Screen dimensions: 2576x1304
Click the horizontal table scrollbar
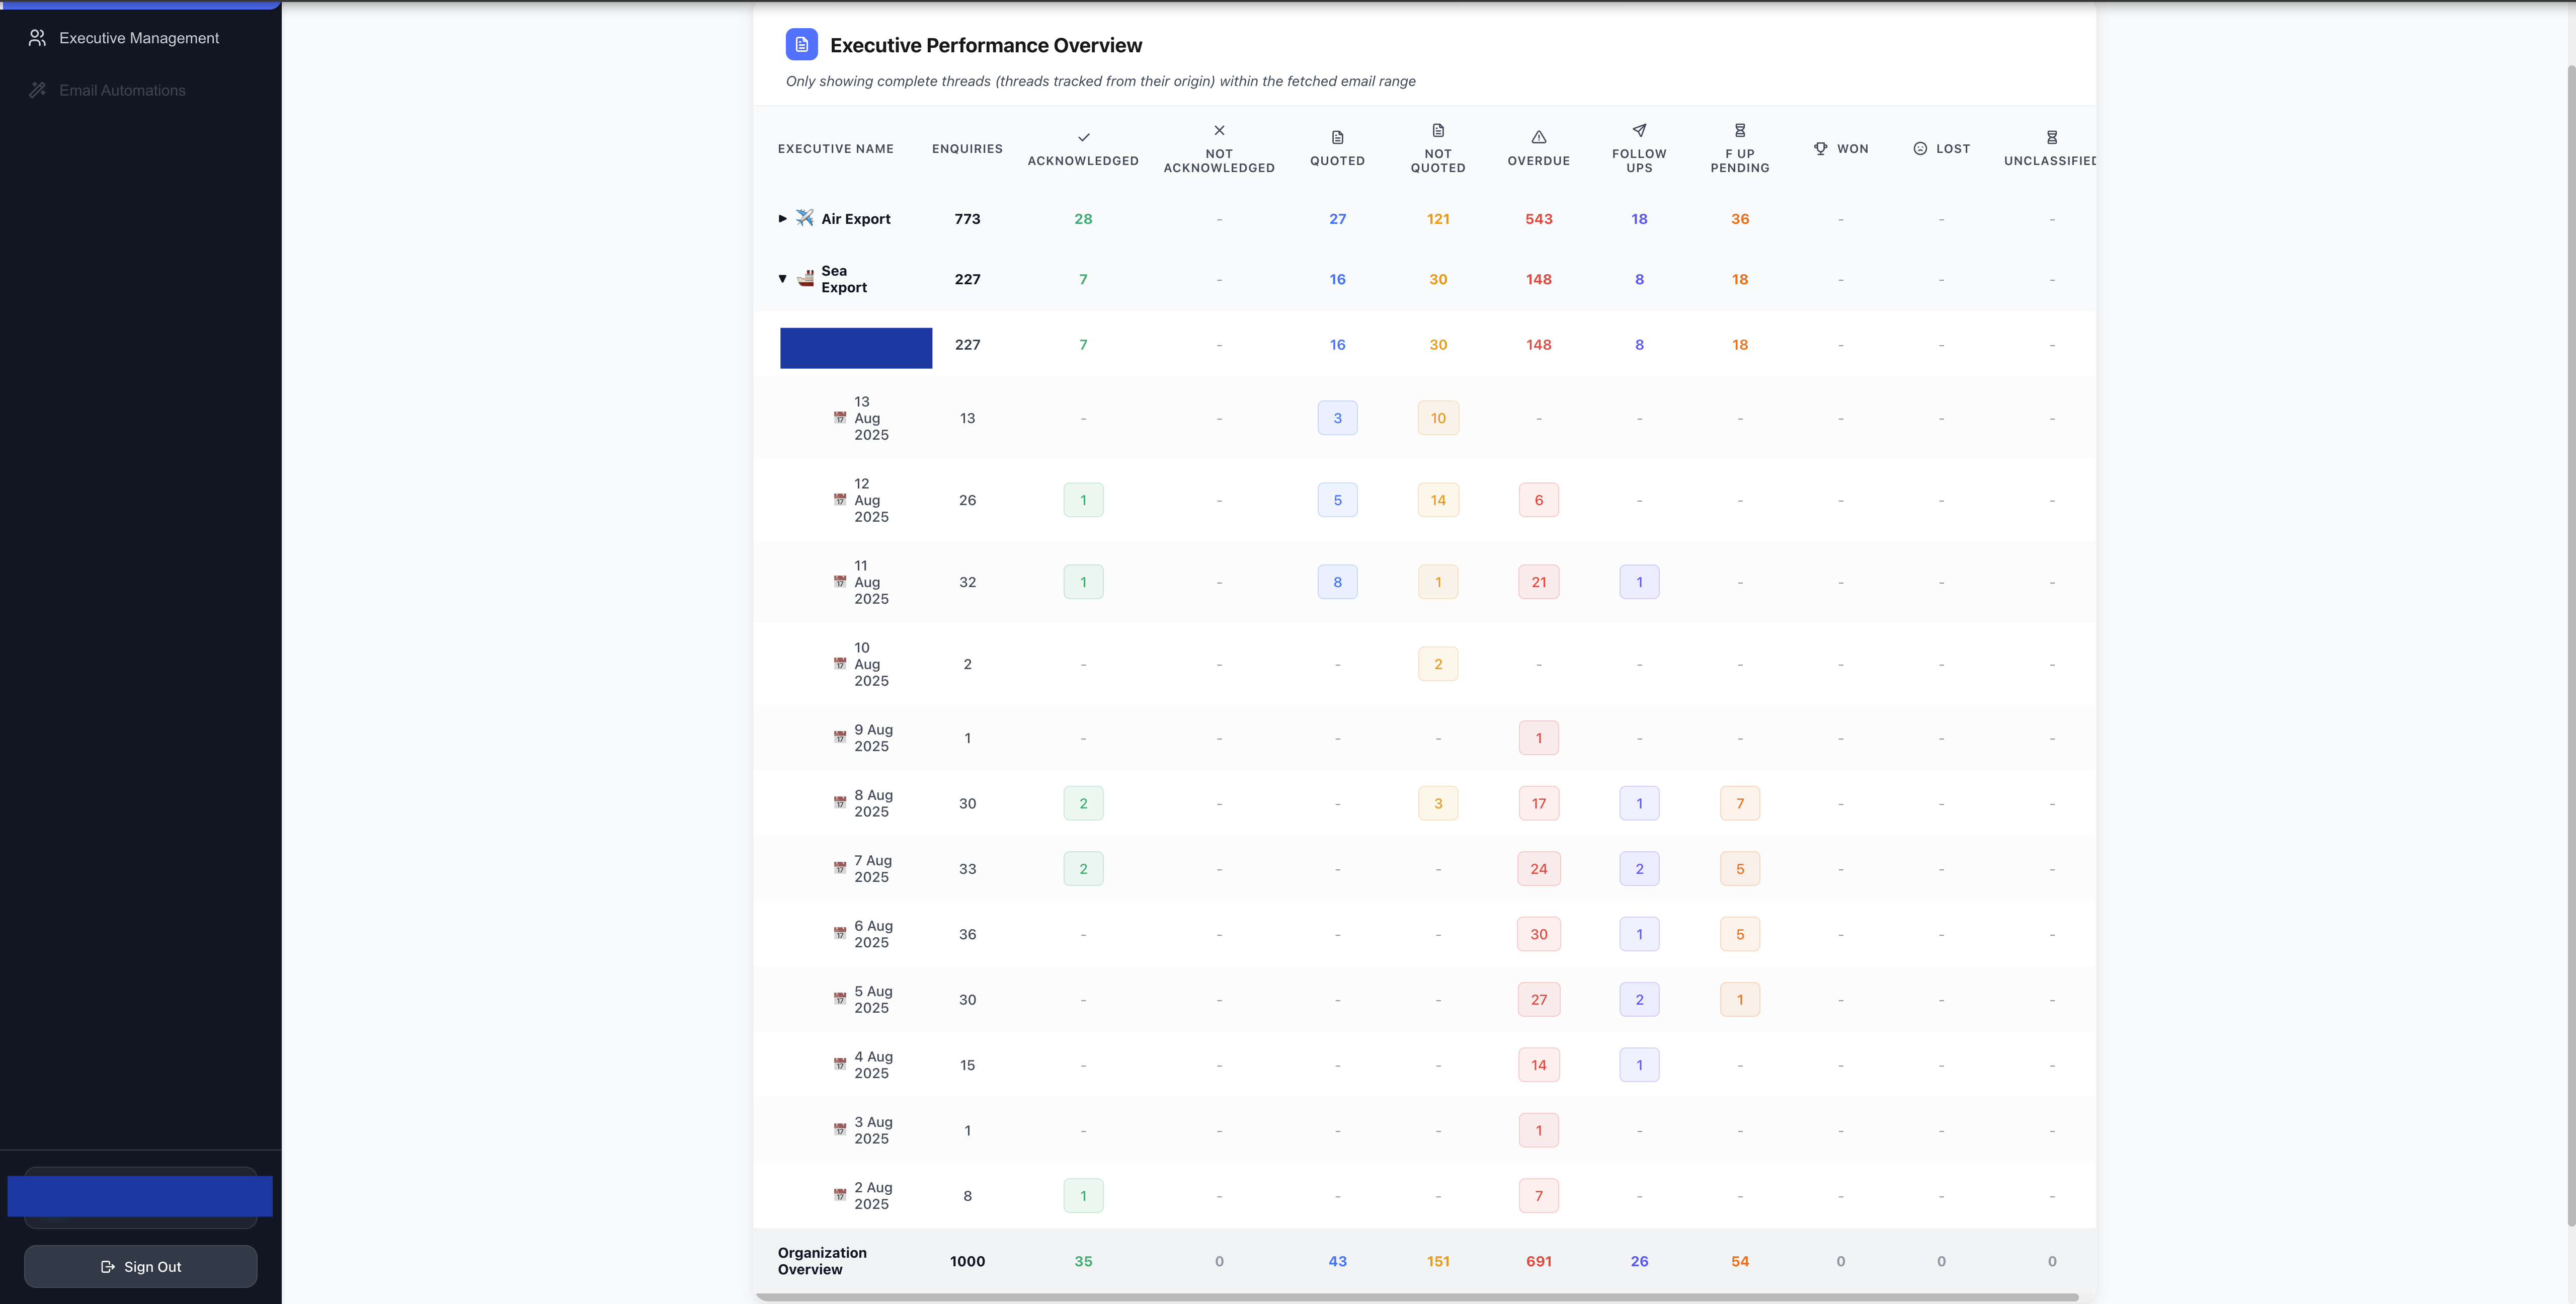coord(1416,1297)
